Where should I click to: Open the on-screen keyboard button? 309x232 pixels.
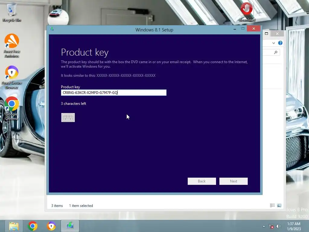tap(68, 118)
